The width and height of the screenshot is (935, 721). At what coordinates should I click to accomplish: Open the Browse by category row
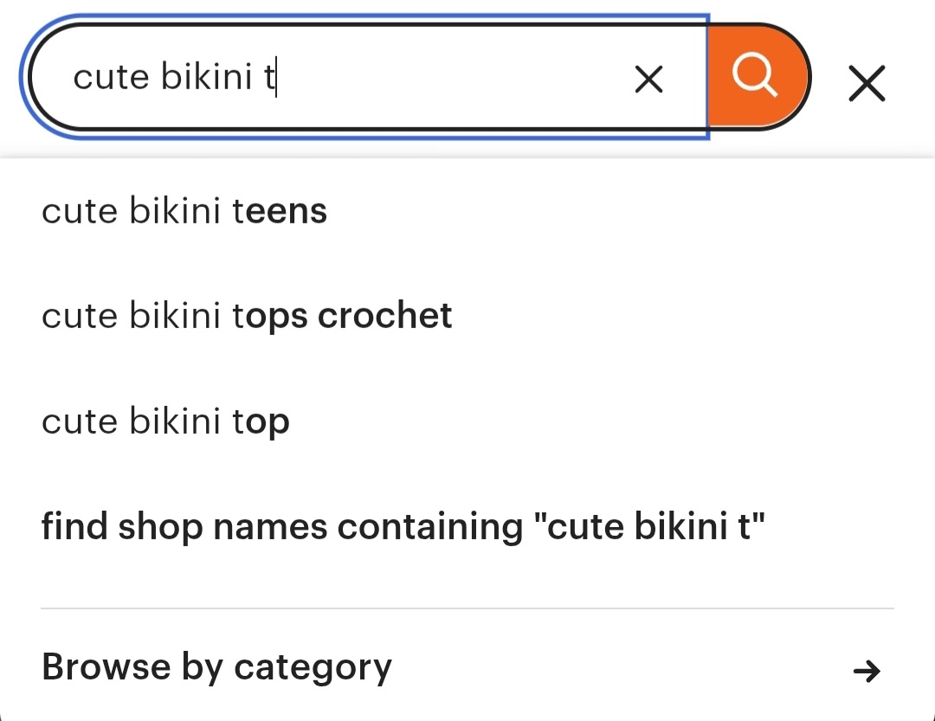pos(467,667)
